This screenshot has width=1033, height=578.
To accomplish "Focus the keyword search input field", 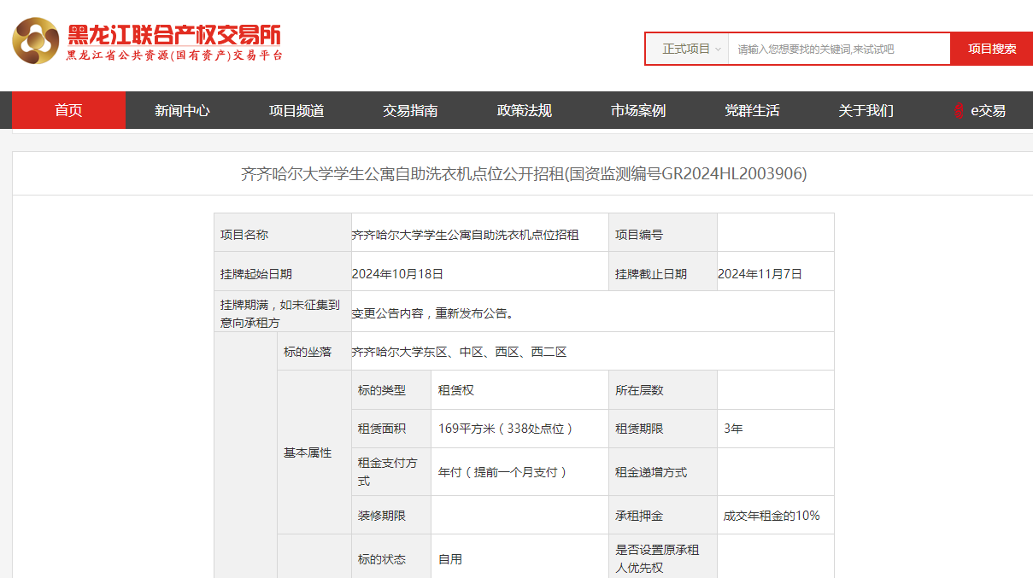I will pos(837,50).
